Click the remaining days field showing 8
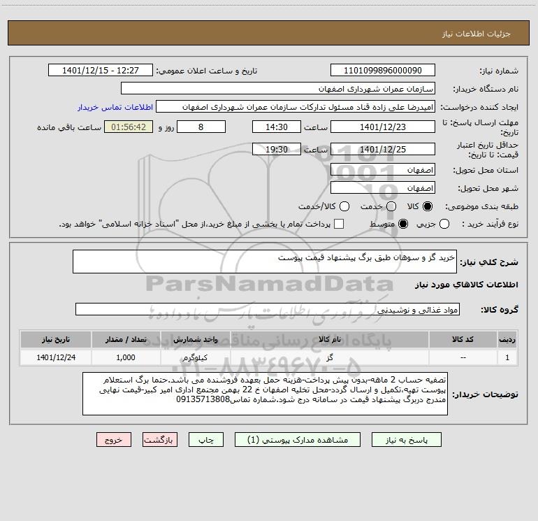 tap(201, 127)
